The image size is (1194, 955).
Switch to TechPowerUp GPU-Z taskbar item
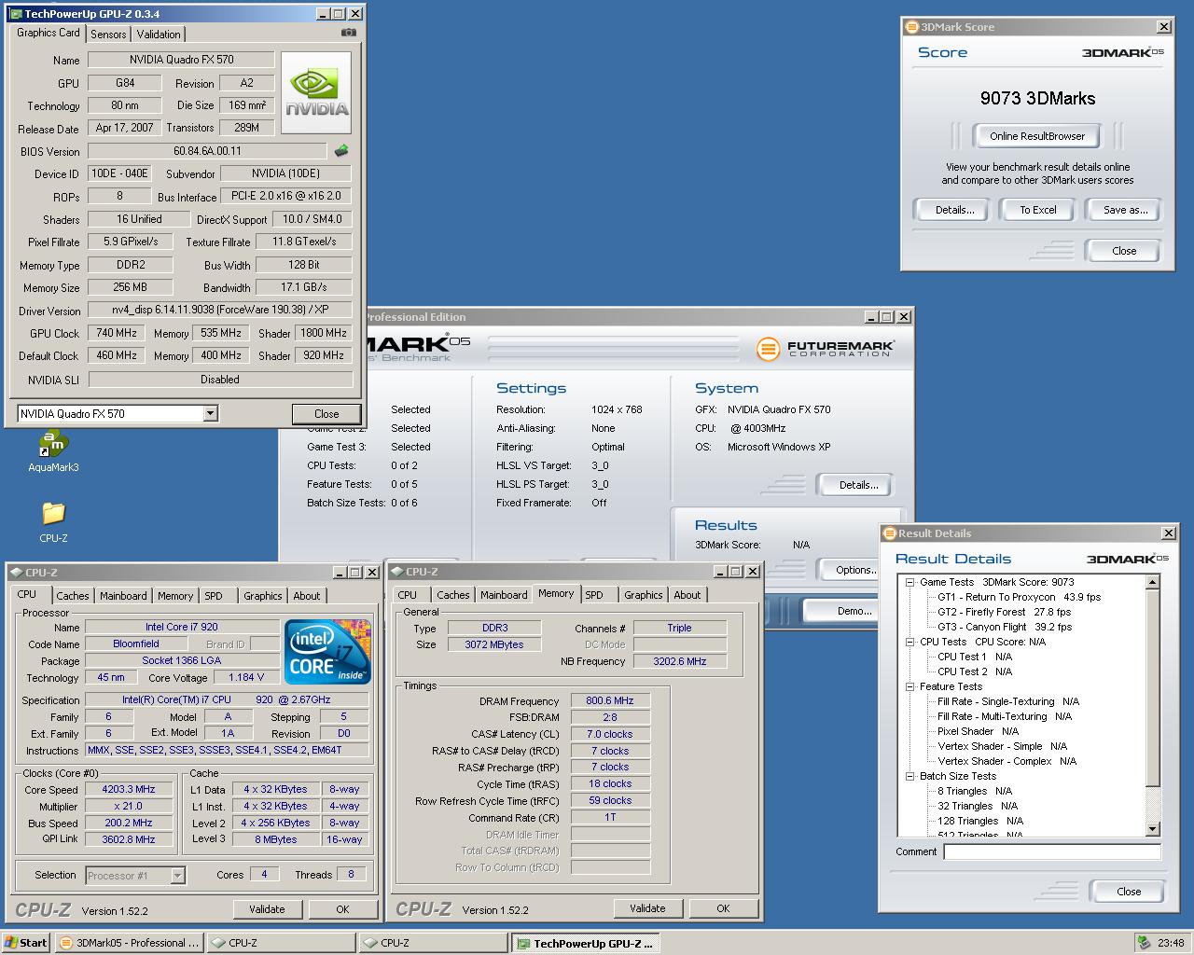586,943
